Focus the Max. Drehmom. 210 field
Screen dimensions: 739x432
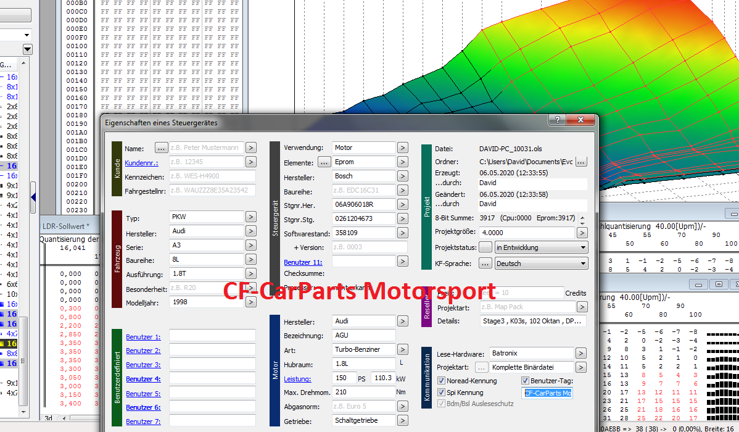click(364, 393)
